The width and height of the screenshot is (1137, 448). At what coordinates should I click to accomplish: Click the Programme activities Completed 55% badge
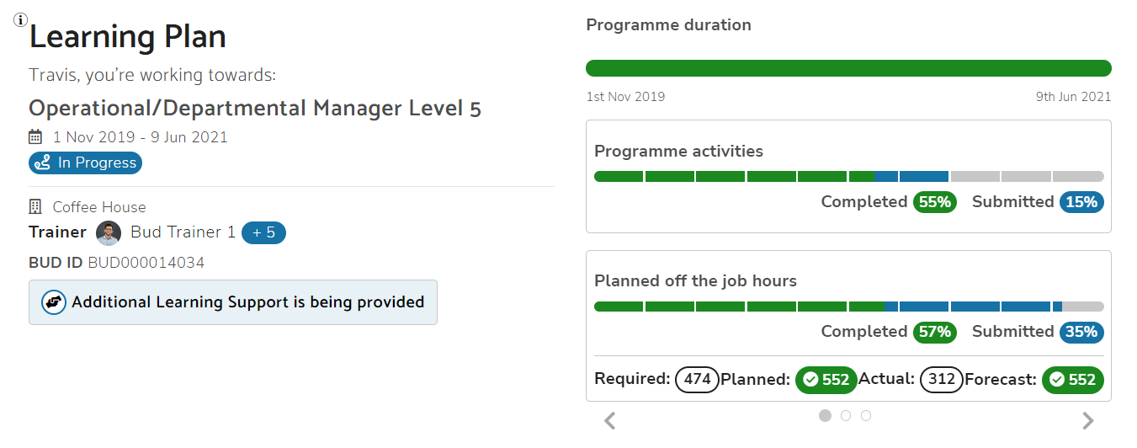(934, 202)
